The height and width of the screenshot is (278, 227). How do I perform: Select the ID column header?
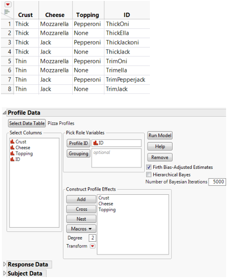tap(127, 15)
